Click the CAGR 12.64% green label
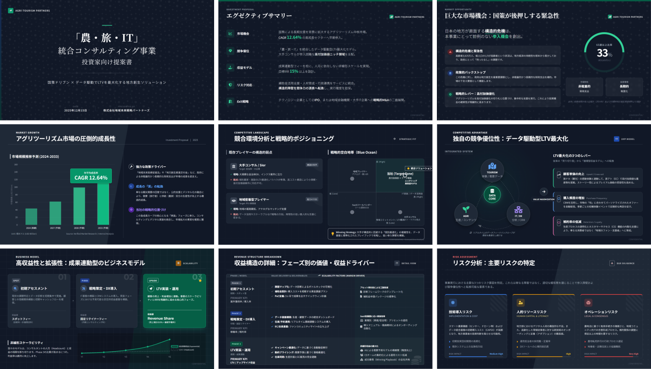651x369 pixels. click(x=91, y=177)
